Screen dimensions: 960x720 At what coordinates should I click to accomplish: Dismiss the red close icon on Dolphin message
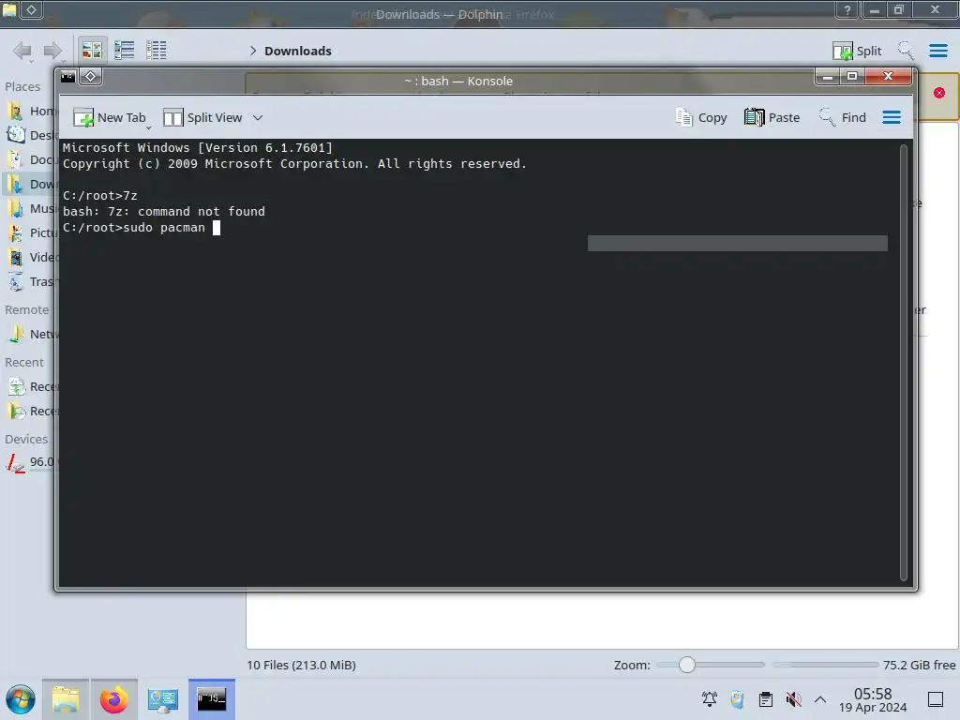tap(939, 93)
